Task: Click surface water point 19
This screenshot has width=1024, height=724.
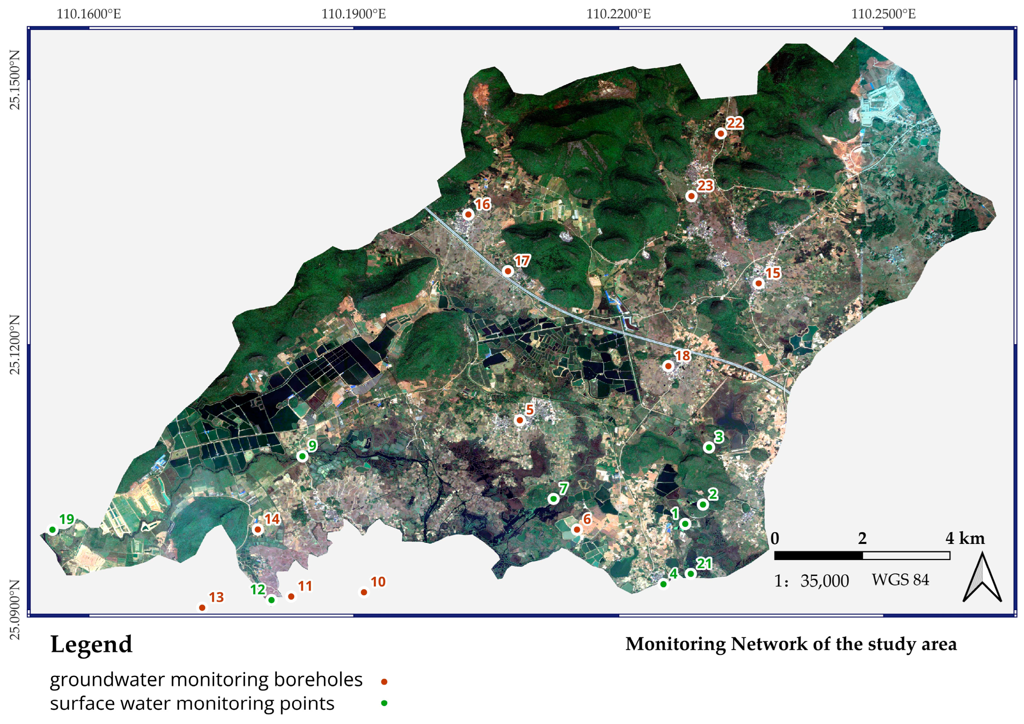Action: point(52,530)
